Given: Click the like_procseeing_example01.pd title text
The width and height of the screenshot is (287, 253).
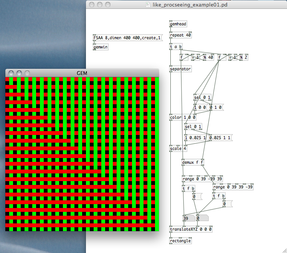Looking at the screenshot, I should [x=190, y=5].
